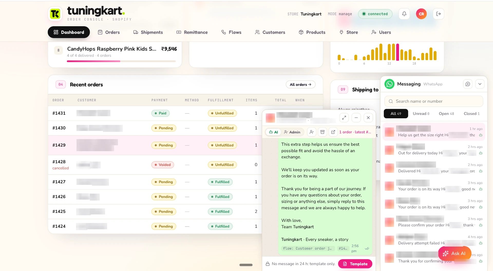
Task: Click the CandyHops delivery progress bar
Action: pyautogui.click(x=121, y=61)
